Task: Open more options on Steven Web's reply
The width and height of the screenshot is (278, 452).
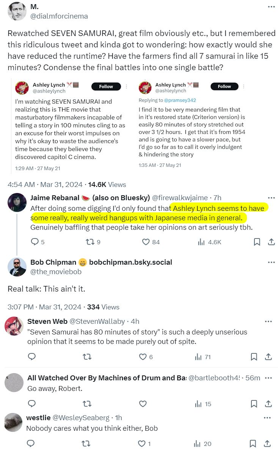Action: coord(268,322)
